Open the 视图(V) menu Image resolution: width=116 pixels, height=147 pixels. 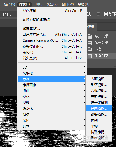52,4
